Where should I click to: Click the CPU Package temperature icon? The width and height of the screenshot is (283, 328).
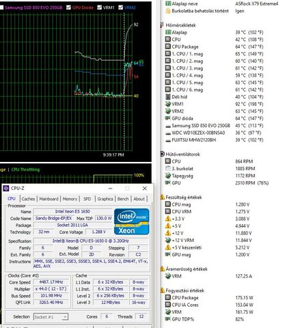(x=168, y=46)
